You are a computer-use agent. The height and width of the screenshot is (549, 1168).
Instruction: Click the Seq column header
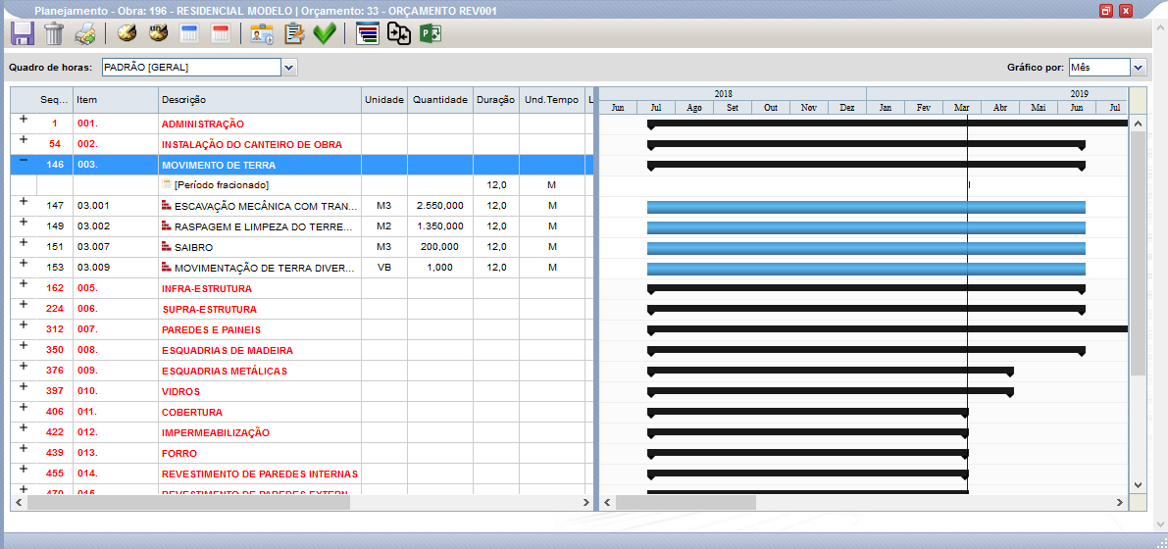click(x=54, y=100)
